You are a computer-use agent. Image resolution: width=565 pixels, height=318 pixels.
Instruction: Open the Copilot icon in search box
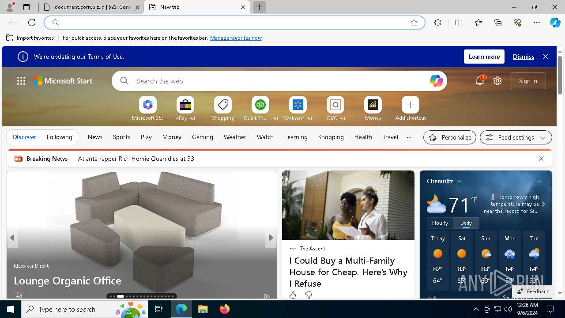(x=436, y=81)
